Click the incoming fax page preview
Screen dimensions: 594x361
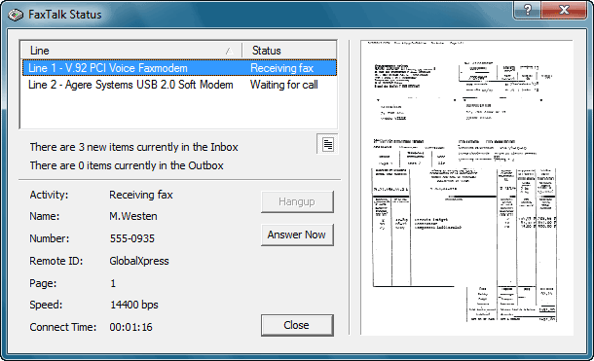point(466,188)
